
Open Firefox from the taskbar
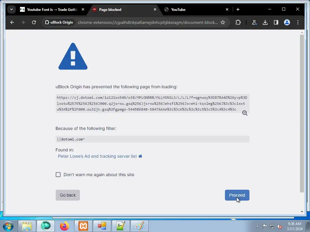pos(64,226)
